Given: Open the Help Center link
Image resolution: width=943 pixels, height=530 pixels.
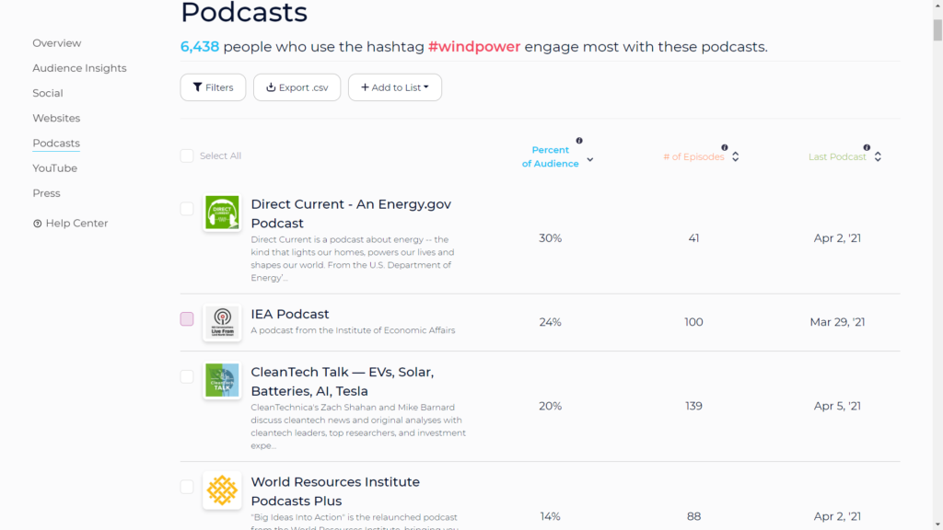Looking at the screenshot, I should [x=70, y=223].
